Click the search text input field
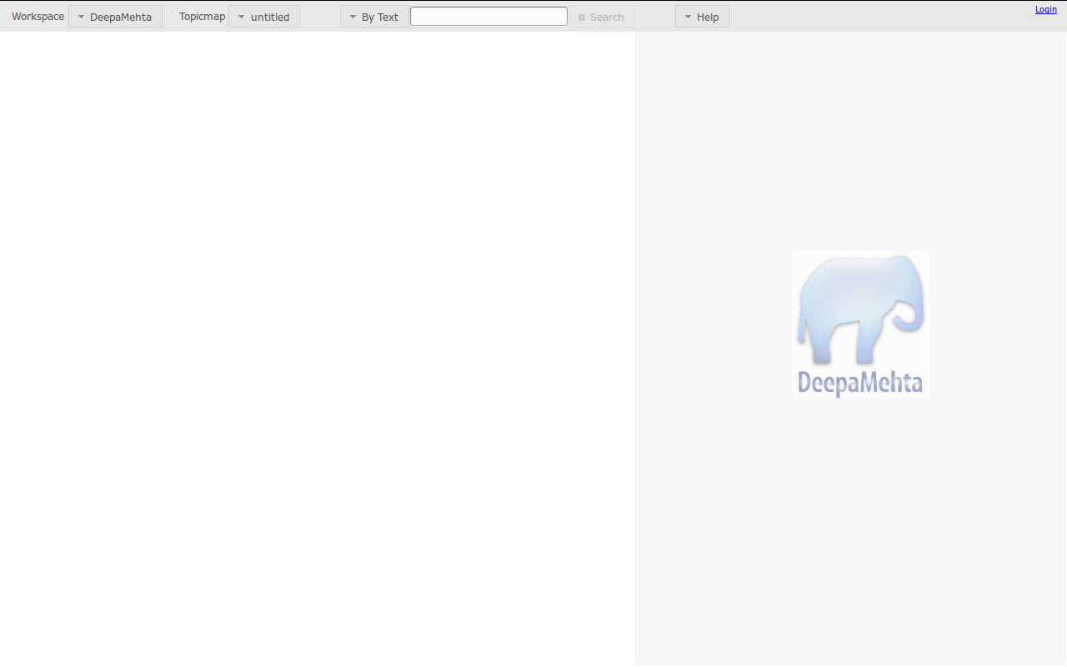Image resolution: width=1067 pixels, height=667 pixels. coord(488,16)
